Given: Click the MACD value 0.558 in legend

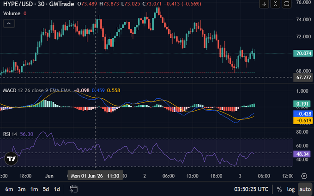Looking at the screenshot, I should pos(114,90).
